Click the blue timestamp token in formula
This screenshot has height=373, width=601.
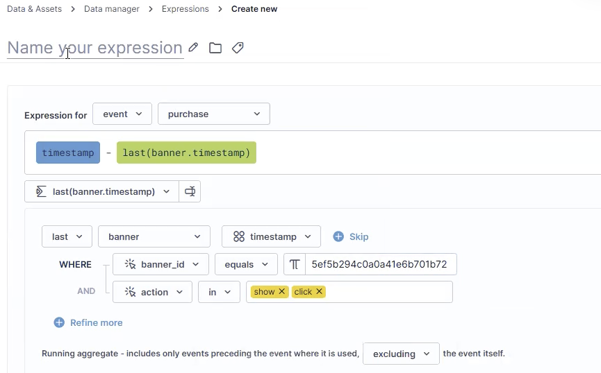coord(68,153)
